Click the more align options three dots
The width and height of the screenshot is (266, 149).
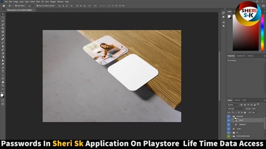[x=95, y=6]
